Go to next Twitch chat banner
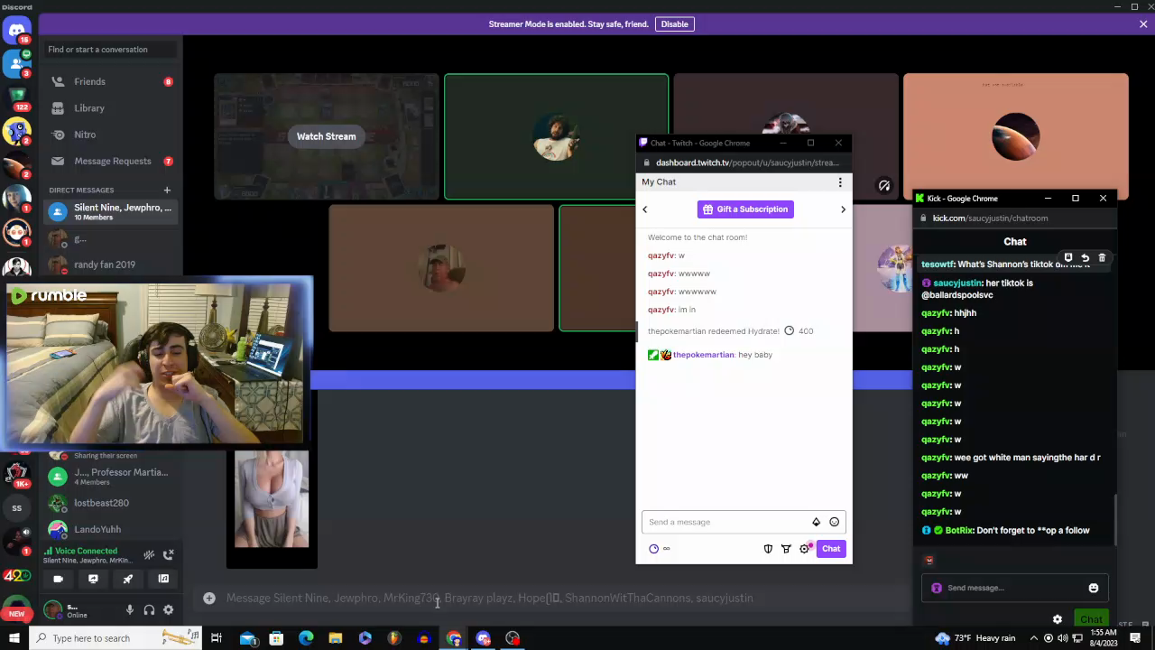The image size is (1155, 650). tap(844, 209)
